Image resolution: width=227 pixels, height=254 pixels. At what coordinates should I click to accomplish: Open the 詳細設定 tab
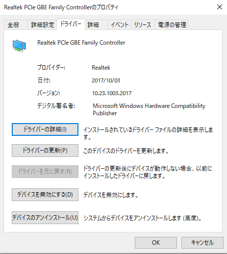coord(42,25)
